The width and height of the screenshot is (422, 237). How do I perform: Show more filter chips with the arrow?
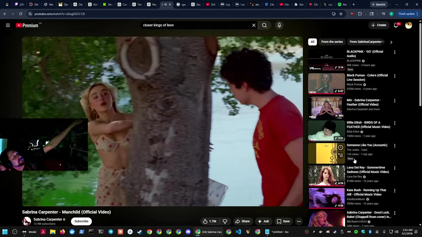pyautogui.click(x=391, y=42)
